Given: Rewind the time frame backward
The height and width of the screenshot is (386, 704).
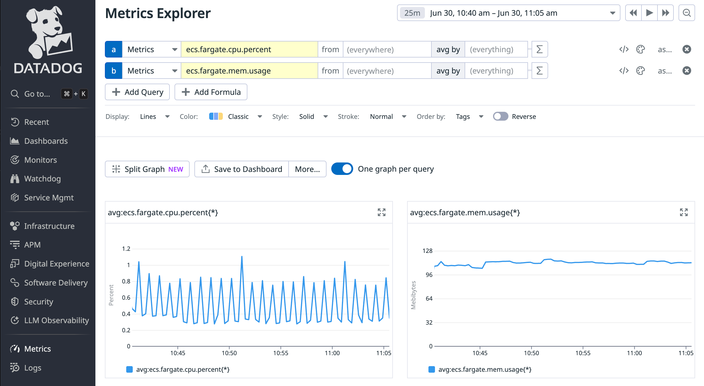Looking at the screenshot, I should point(633,13).
